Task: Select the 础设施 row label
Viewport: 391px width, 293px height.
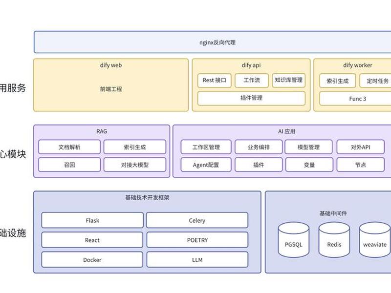Action: tap(13, 233)
